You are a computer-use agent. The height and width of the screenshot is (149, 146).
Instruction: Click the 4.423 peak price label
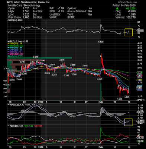pos(100,42)
